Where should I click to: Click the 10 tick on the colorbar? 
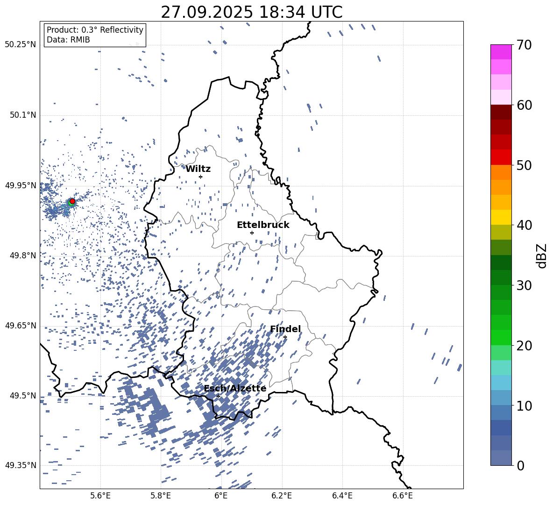pos(524,405)
